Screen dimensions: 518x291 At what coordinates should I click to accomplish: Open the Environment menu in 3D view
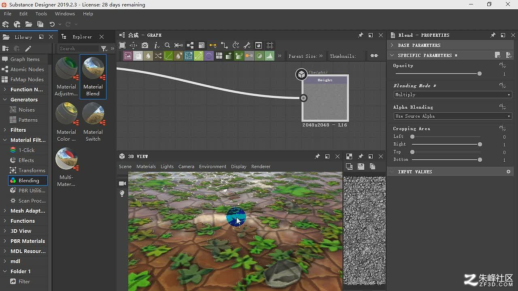(212, 167)
